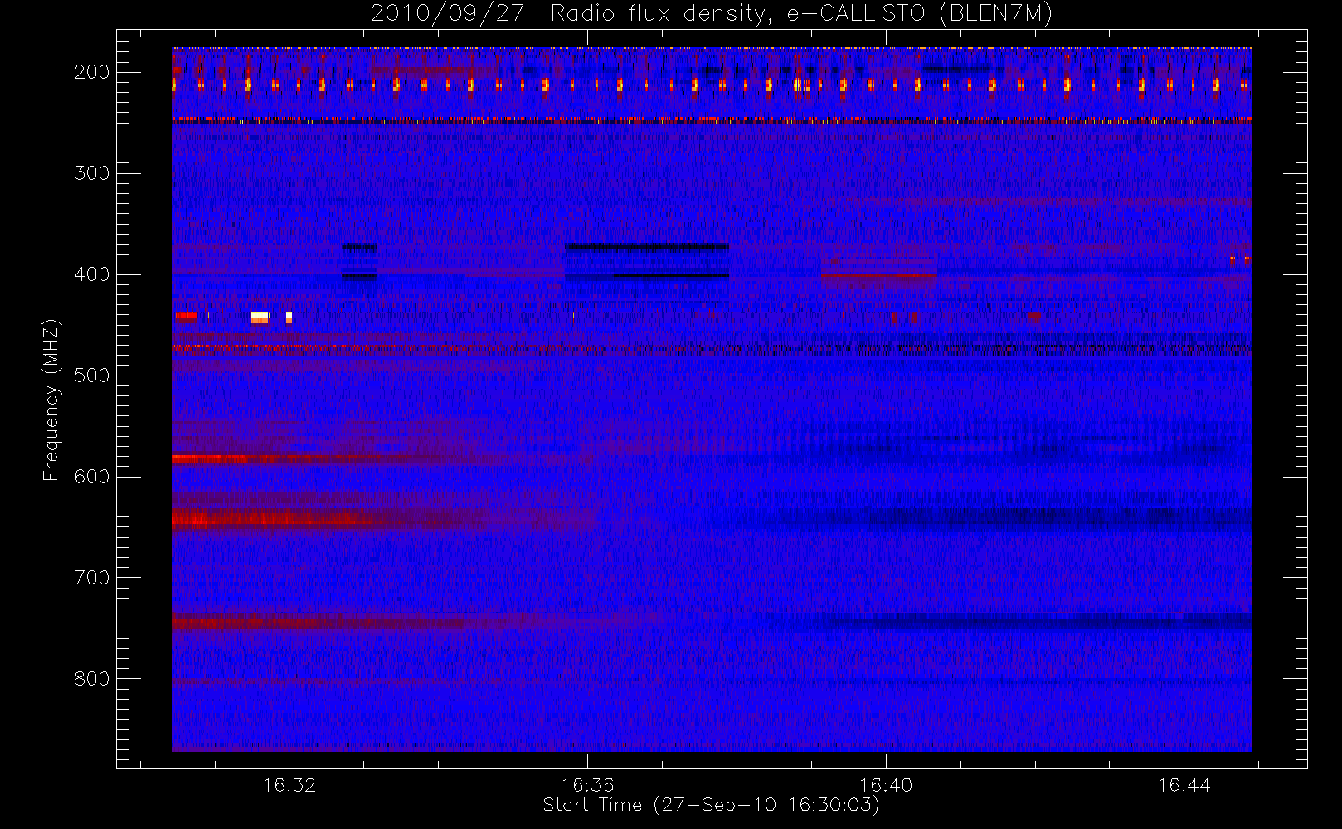The height and width of the screenshot is (829, 1342).
Task: Click the 16:36 time tick label
Action: [x=587, y=785]
